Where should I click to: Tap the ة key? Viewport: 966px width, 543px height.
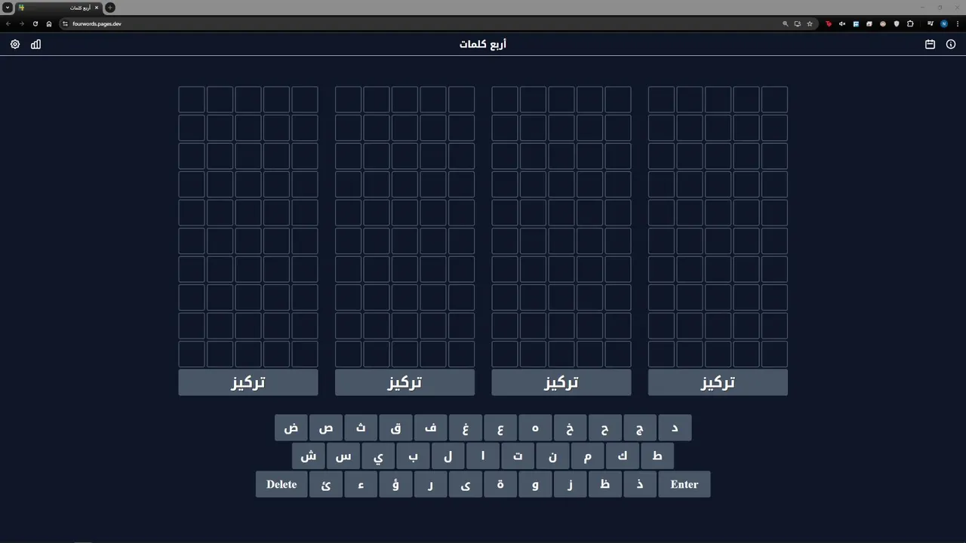pos(500,484)
